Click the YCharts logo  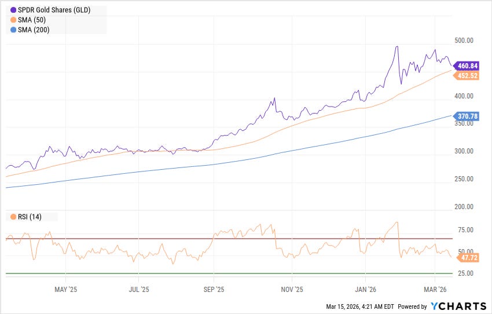(458, 306)
